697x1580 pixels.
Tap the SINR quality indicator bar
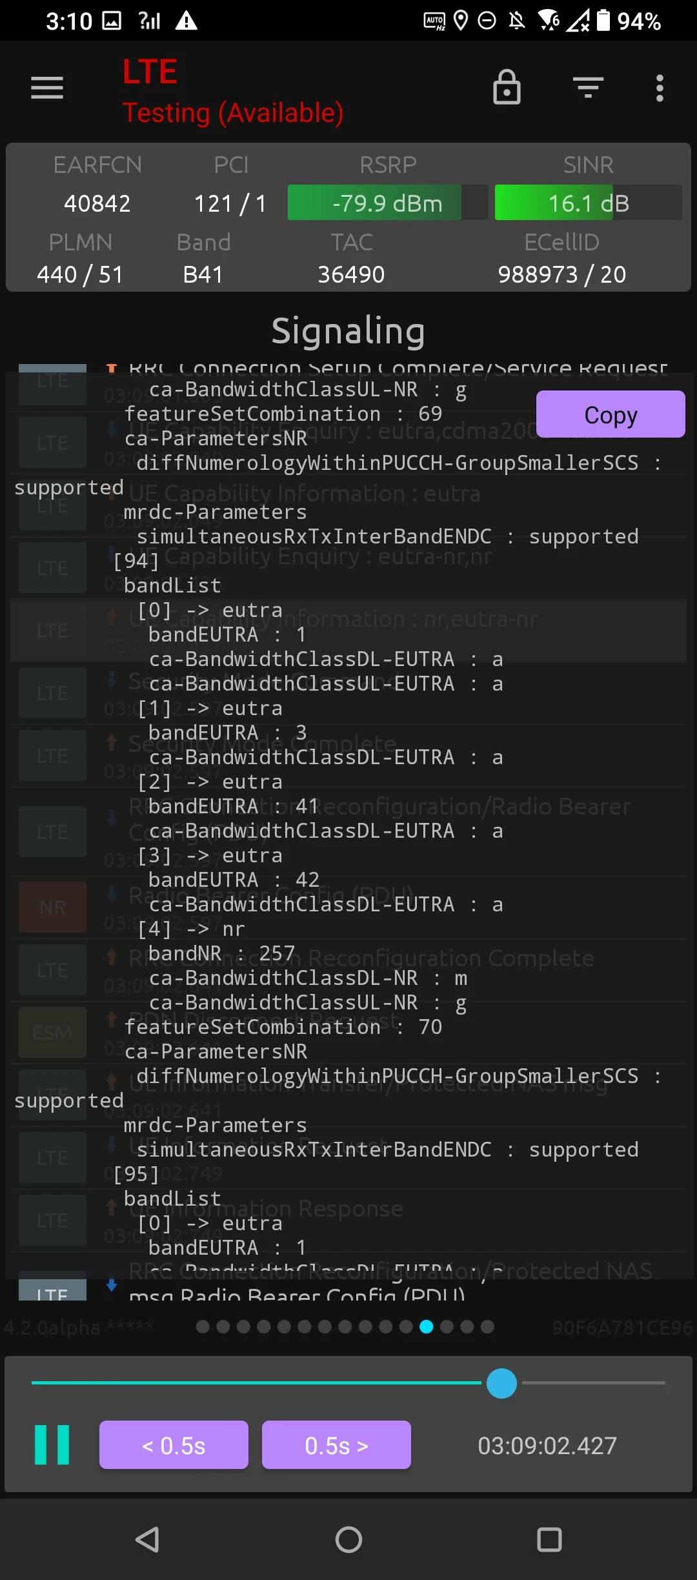(586, 203)
